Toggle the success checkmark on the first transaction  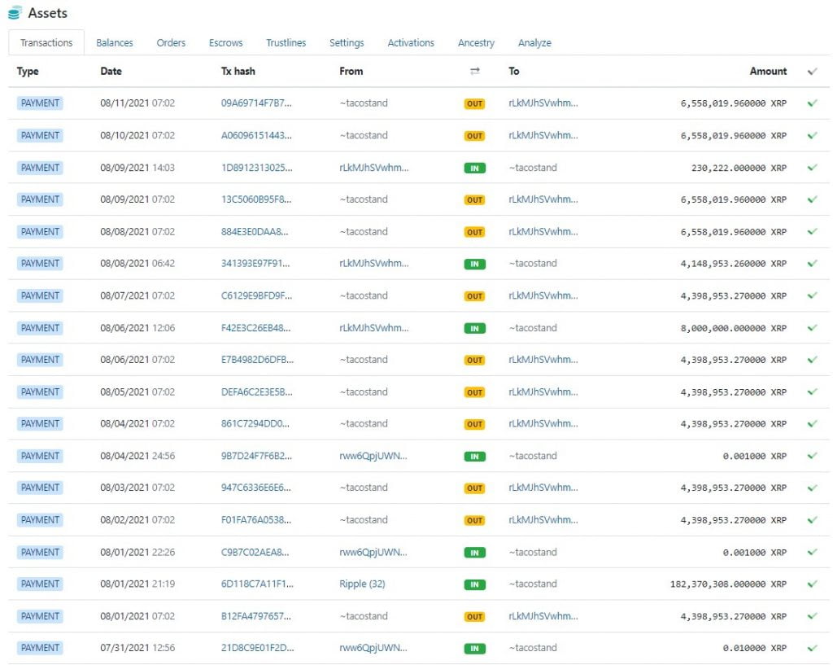812,103
